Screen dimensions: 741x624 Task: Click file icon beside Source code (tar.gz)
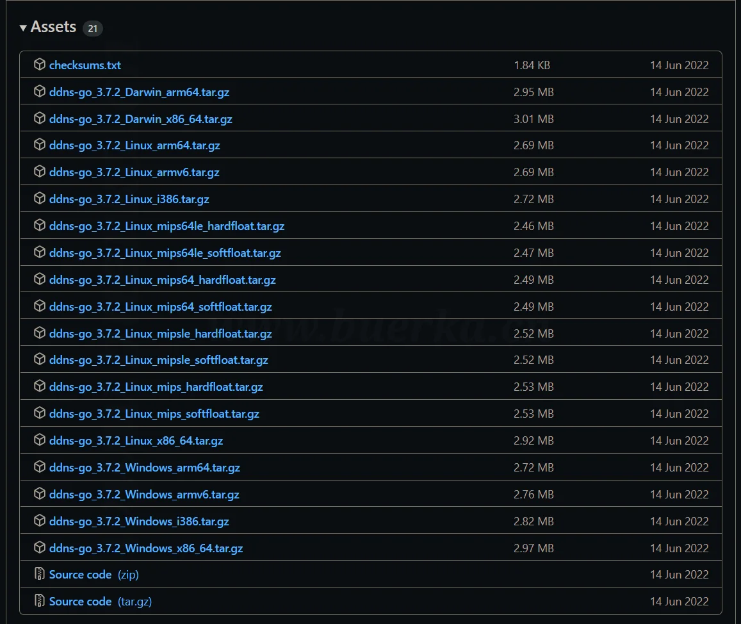(x=40, y=602)
